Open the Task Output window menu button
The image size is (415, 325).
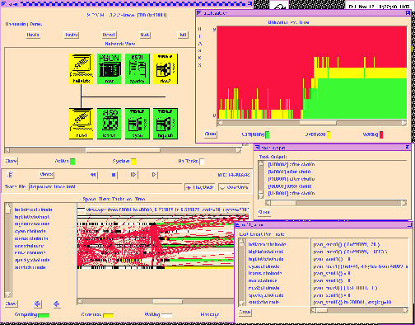(x=257, y=148)
